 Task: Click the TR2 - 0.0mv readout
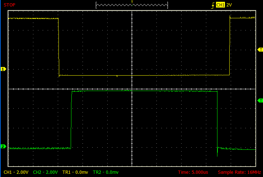tap(106, 172)
